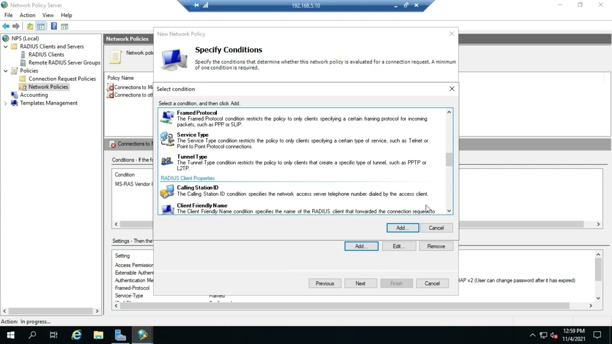This screenshot has width=612, height=344.
Task: Select the Calling Station ID condition icon
Action: (x=167, y=191)
